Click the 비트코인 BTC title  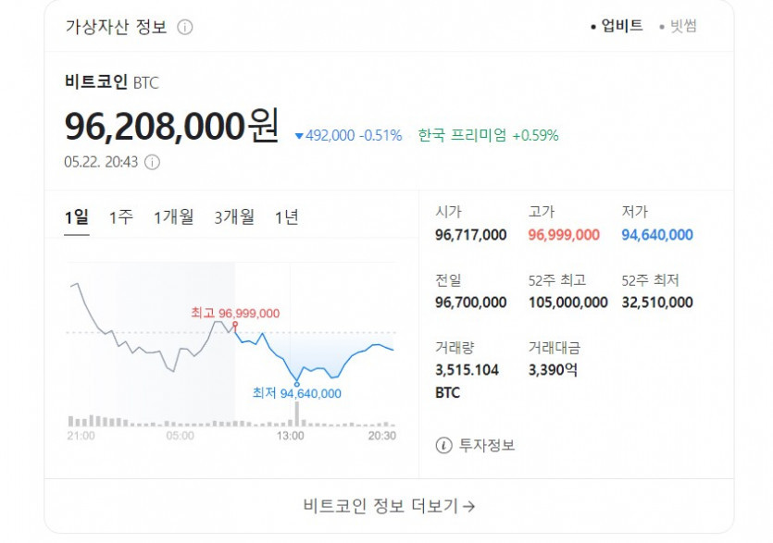(112, 82)
